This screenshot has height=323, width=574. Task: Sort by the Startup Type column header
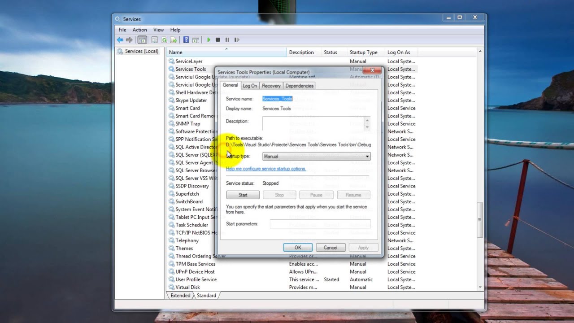pyautogui.click(x=366, y=52)
